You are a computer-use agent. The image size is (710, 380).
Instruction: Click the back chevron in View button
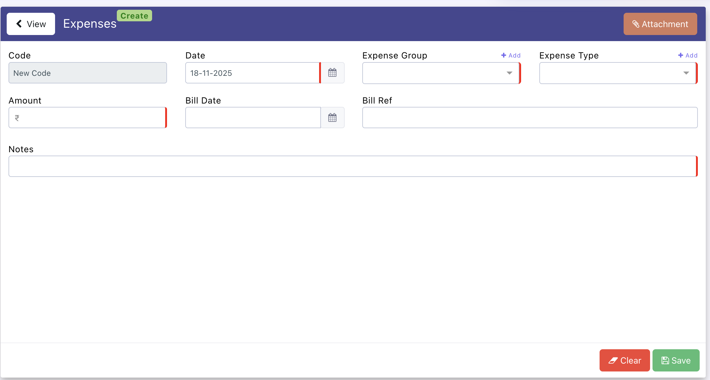19,24
